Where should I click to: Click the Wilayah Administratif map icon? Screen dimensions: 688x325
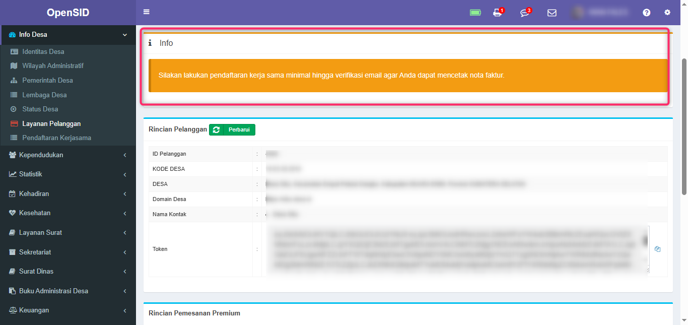coord(14,66)
